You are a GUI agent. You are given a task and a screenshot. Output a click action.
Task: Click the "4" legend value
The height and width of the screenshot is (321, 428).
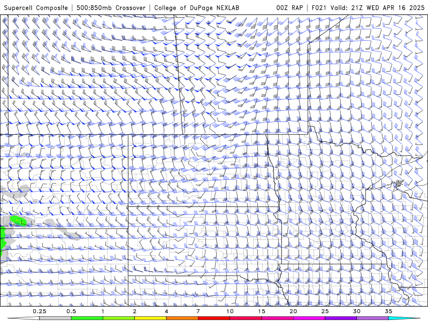coord(166,311)
